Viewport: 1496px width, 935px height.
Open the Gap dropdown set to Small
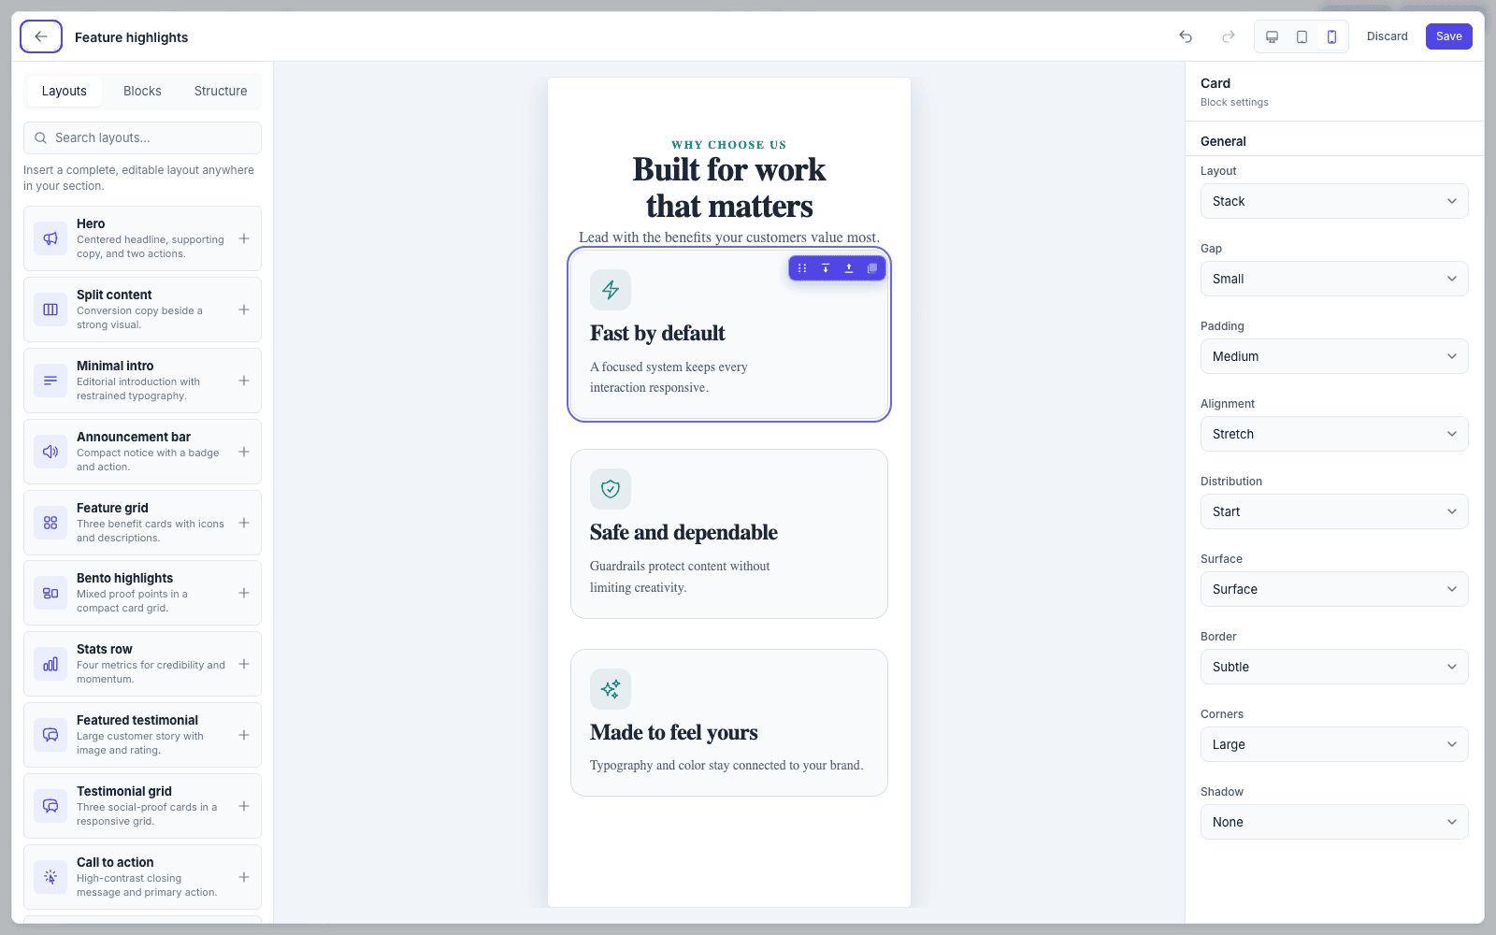click(1334, 279)
